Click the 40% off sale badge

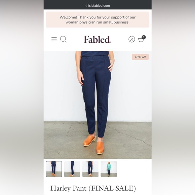pos(140,57)
